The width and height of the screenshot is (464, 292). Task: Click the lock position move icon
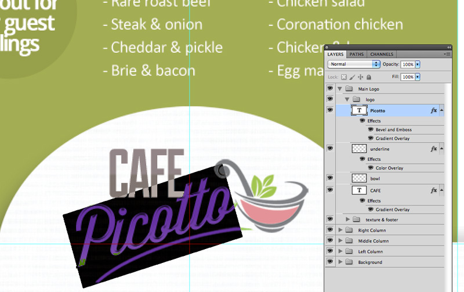[x=360, y=77]
